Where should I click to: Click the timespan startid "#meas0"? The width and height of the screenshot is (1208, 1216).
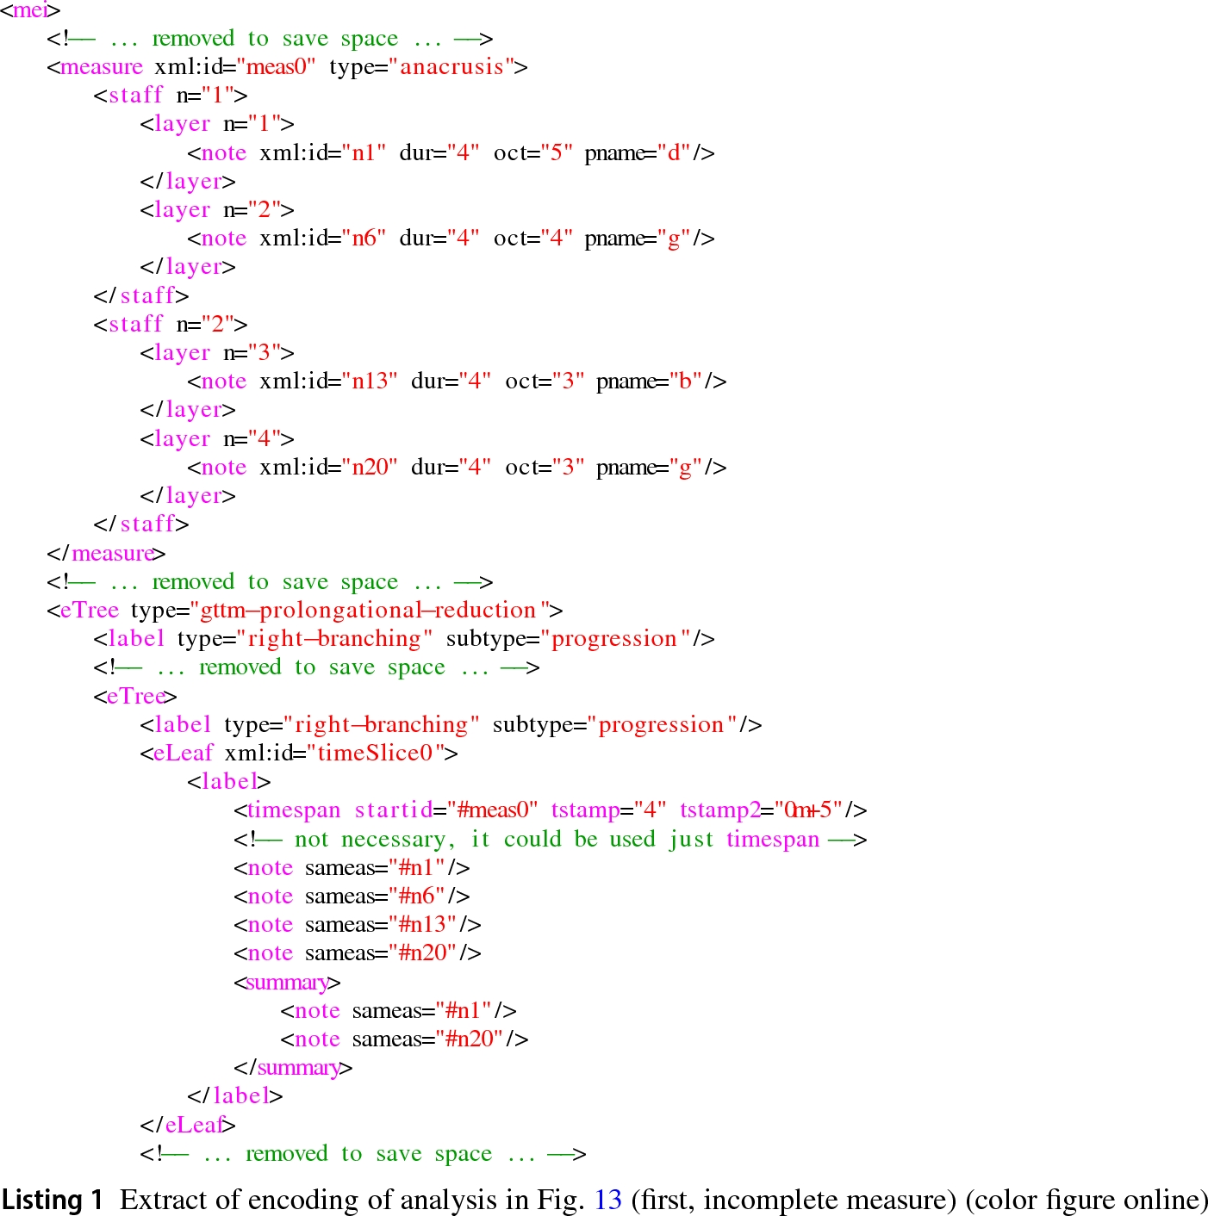point(492,810)
